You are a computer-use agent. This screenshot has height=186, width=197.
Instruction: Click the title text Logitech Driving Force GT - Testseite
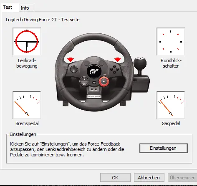43,20
